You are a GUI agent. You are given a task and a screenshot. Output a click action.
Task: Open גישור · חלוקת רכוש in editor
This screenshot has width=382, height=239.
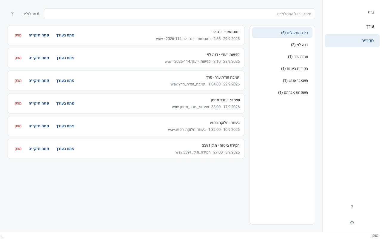point(65,126)
